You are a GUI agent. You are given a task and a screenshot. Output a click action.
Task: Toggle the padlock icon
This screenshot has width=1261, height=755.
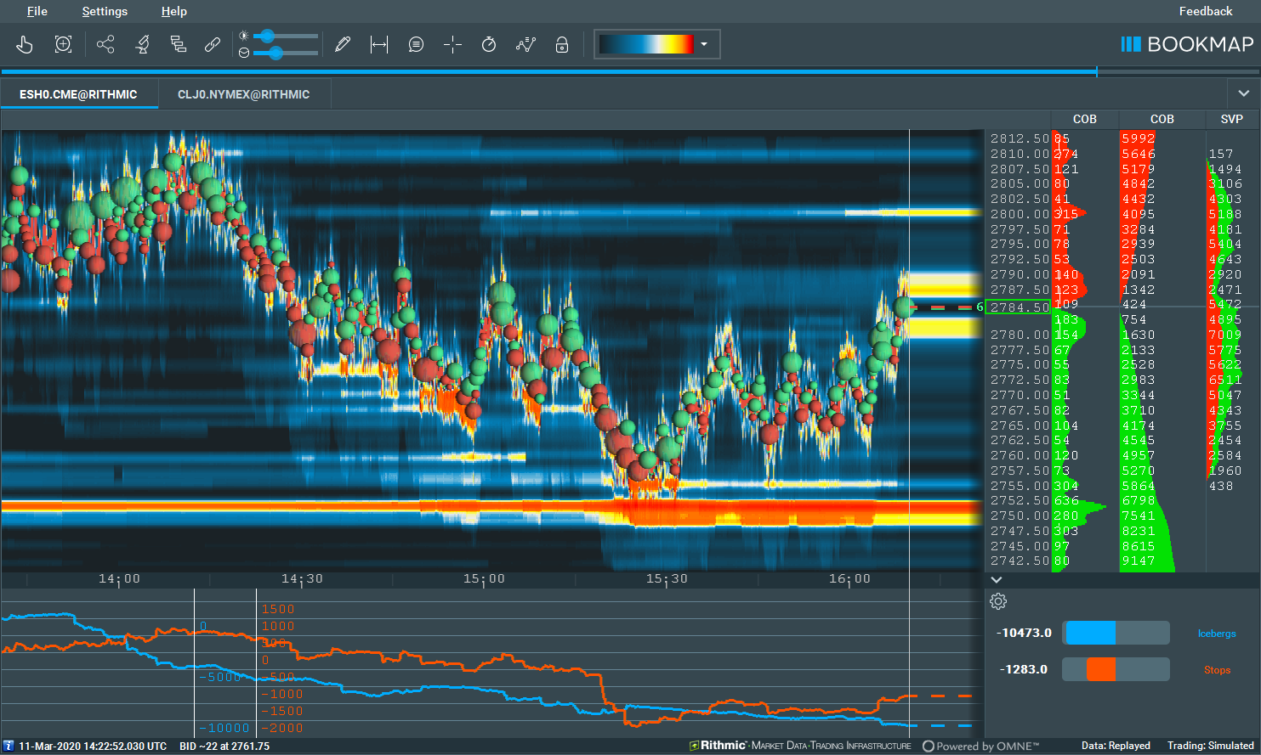pos(562,45)
